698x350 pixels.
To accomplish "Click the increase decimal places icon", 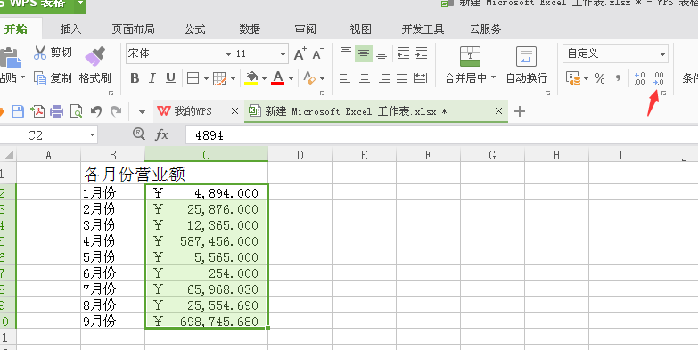I will click(x=640, y=78).
